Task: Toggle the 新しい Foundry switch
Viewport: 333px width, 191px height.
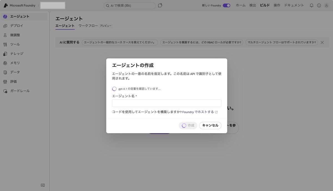Action: click(226, 5)
